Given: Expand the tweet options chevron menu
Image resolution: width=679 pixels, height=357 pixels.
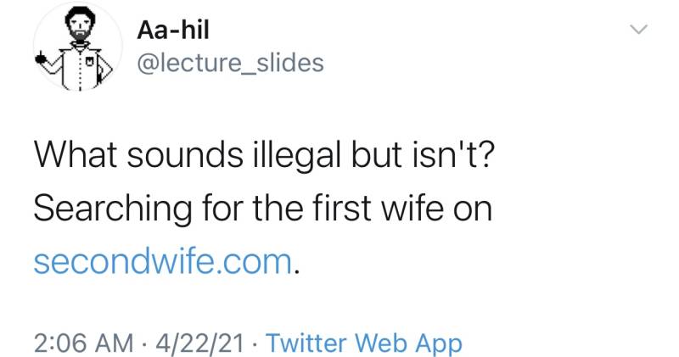Looking at the screenshot, I should (x=637, y=31).
